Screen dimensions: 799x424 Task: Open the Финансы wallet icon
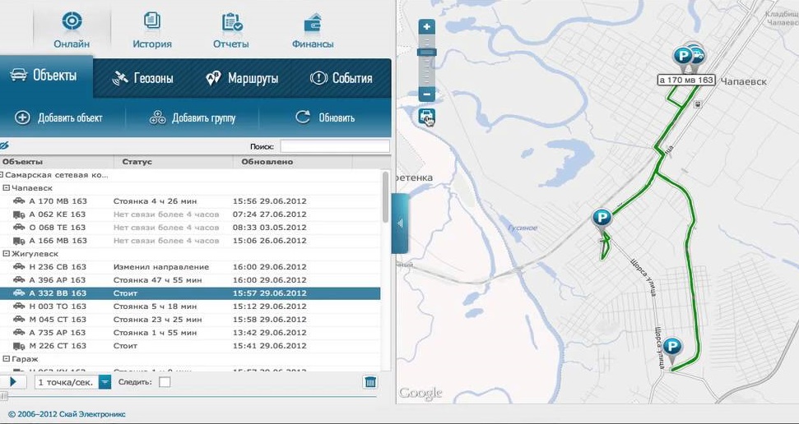pos(312,23)
